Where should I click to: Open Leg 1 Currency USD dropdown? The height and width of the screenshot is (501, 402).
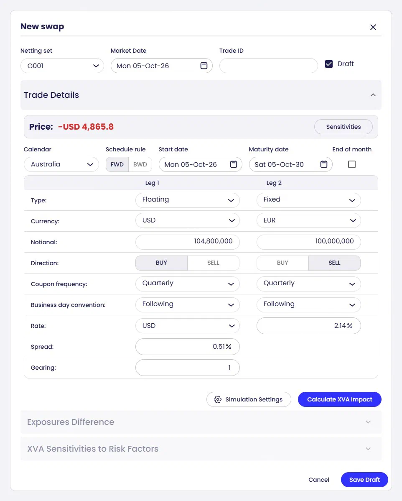[x=188, y=220]
